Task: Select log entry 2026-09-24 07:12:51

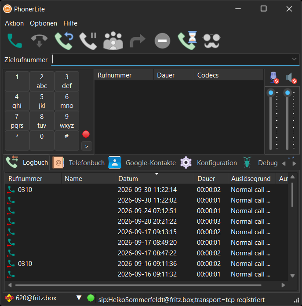Action: point(146,211)
